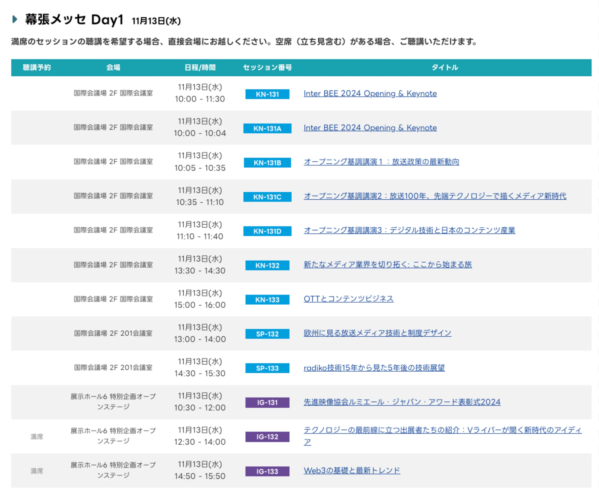
Task: Click 満席 status in IG-132 row
Action: pyautogui.click(x=37, y=437)
